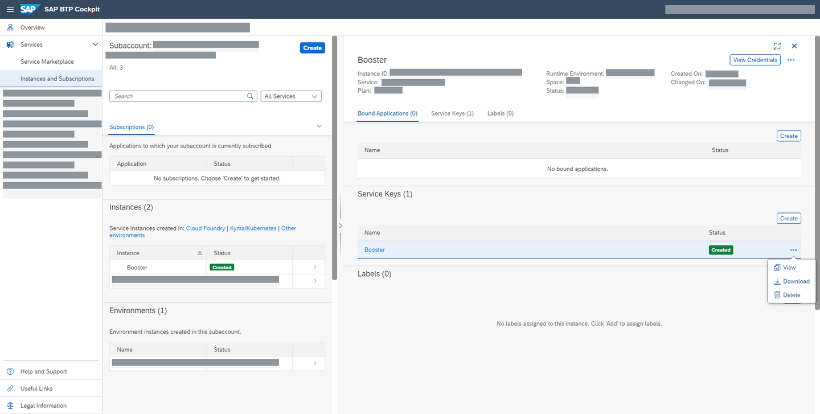The height and width of the screenshot is (414, 820).
Task: Click the left panel vertical scrollbar
Action: (x=334, y=158)
